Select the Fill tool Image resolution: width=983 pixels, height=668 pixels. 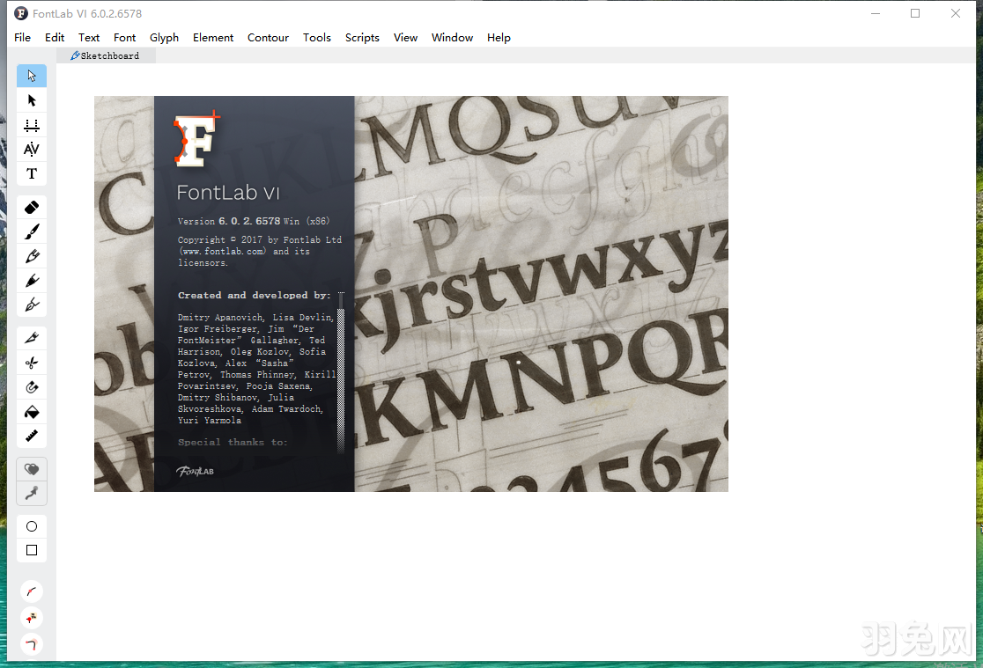tap(32, 411)
